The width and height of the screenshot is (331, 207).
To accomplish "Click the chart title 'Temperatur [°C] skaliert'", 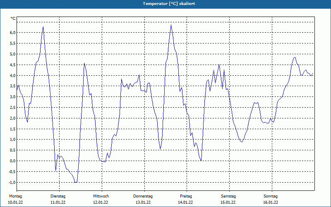I will point(169,4).
